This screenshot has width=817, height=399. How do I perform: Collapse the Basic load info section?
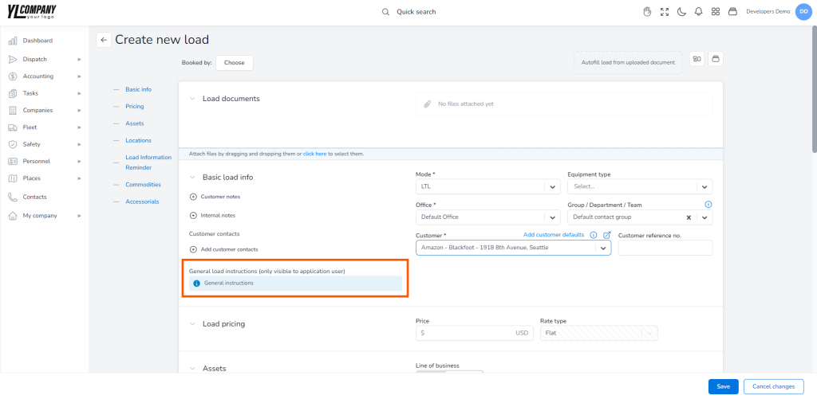coord(193,178)
